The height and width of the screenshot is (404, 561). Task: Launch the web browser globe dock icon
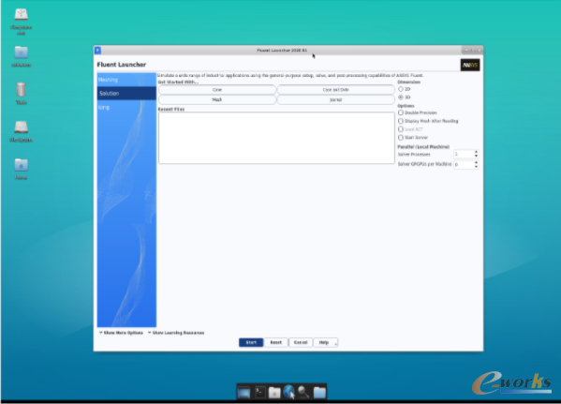(x=289, y=392)
